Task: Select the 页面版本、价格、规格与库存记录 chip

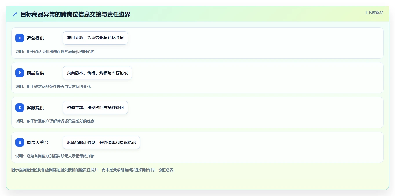Action: click(x=97, y=73)
